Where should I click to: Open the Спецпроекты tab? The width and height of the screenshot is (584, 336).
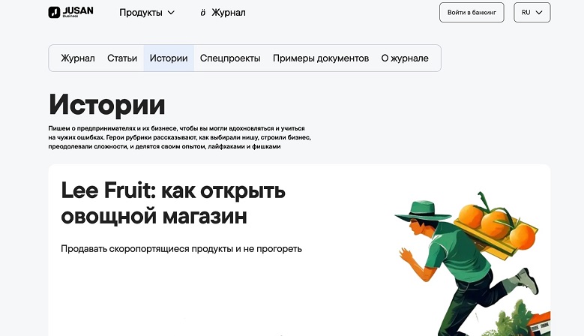[x=230, y=58]
